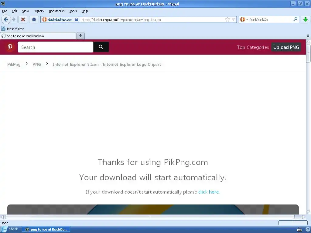The height and width of the screenshot is (233, 311).
Task: Open the Home page button
Action: click(x=34, y=19)
